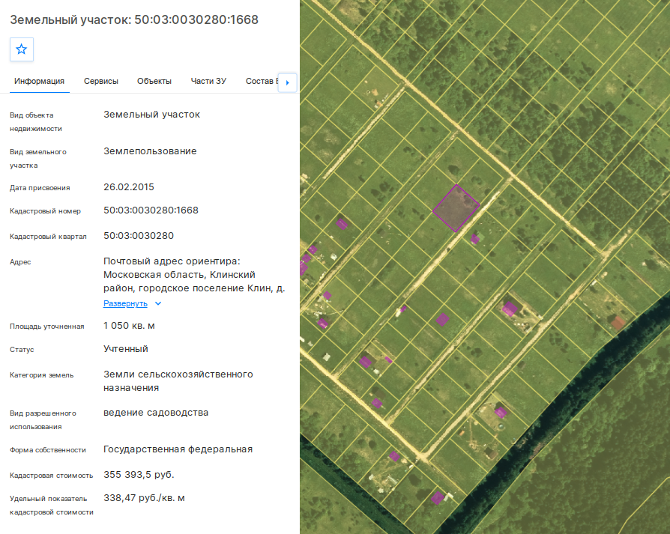The width and height of the screenshot is (670, 534).
Task: Click land category Земли сельскохозяйственного назначения
Action: (178, 381)
